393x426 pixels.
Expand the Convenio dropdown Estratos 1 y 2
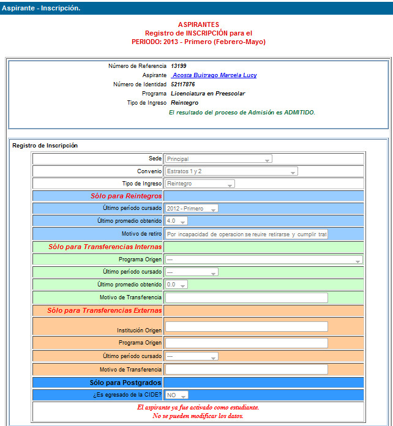pyautogui.click(x=231, y=171)
